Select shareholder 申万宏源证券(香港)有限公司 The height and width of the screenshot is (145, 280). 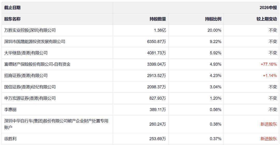30,98
